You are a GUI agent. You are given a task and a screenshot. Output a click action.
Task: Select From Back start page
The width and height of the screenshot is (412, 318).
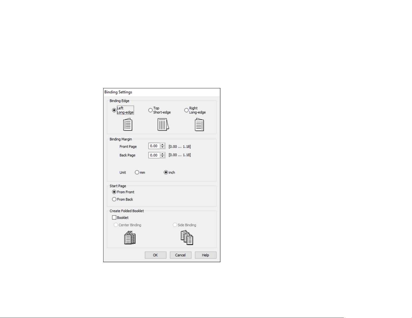pos(114,199)
